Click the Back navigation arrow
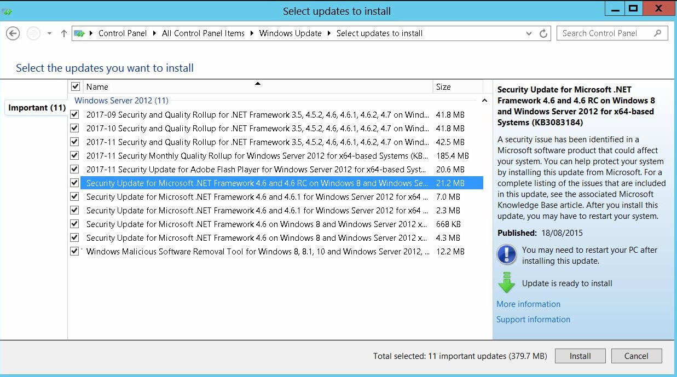677x377 pixels. click(x=13, y=33)
